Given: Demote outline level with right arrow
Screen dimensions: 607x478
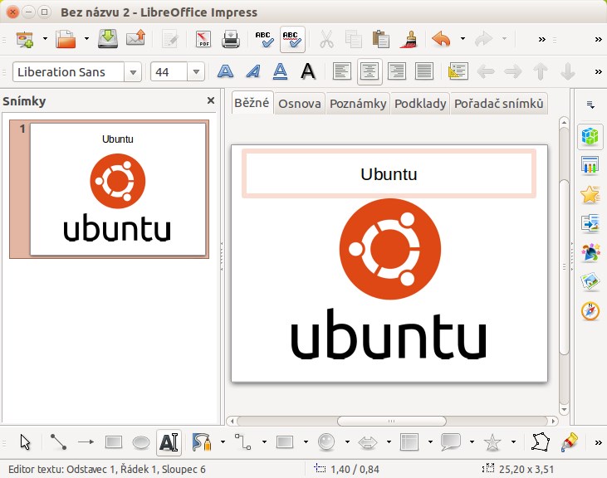Looking at the screenshot, I should click(513, 71).
